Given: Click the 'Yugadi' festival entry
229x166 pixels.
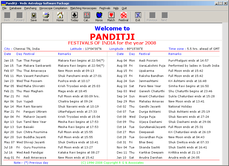Looking at the screenshot, I should [x=28, y=101].
